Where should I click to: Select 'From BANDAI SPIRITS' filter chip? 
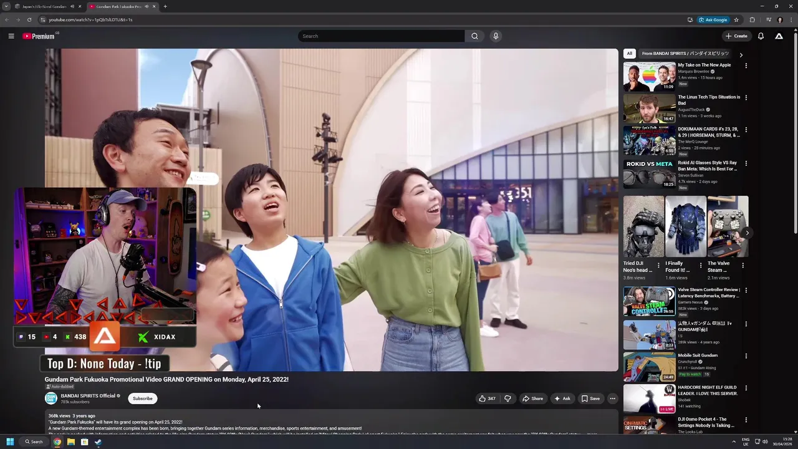(x=685, y=54)
